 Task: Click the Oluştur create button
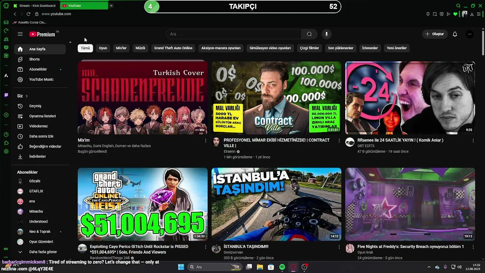click(x=435, y=34)
